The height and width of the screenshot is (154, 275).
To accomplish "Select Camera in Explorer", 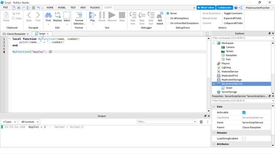I will point(230,47).
